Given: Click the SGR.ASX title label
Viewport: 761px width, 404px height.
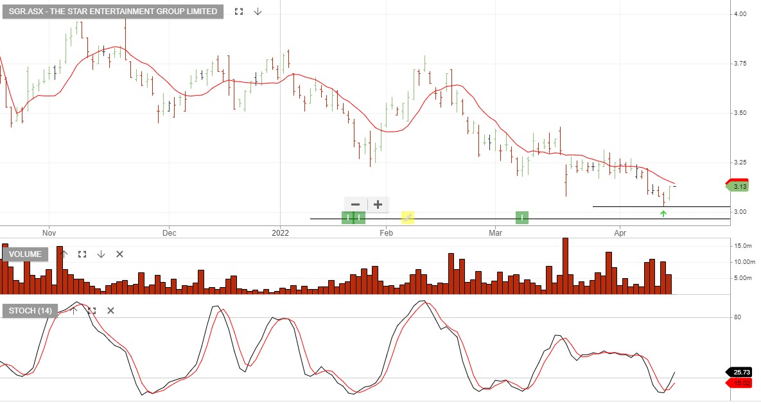Looking at the screenshot, I should coord(112,11).
